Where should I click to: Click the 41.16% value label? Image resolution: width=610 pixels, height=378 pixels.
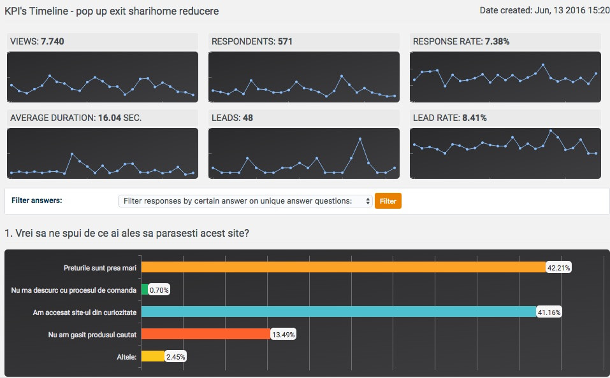(549, 312)
